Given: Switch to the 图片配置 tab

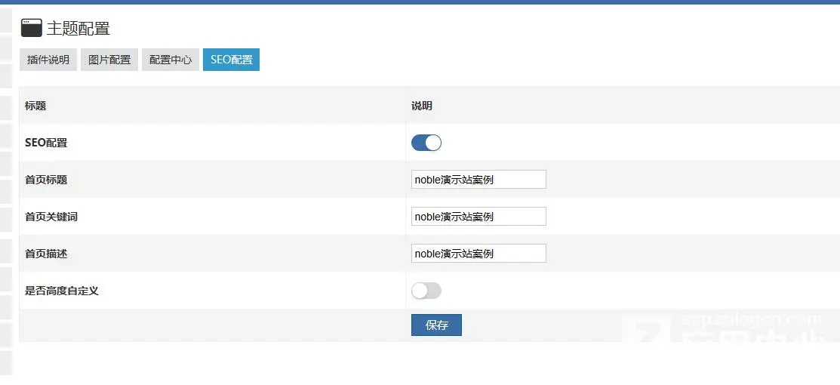Looking at the screenshot, I should click(x=109, y=60).
